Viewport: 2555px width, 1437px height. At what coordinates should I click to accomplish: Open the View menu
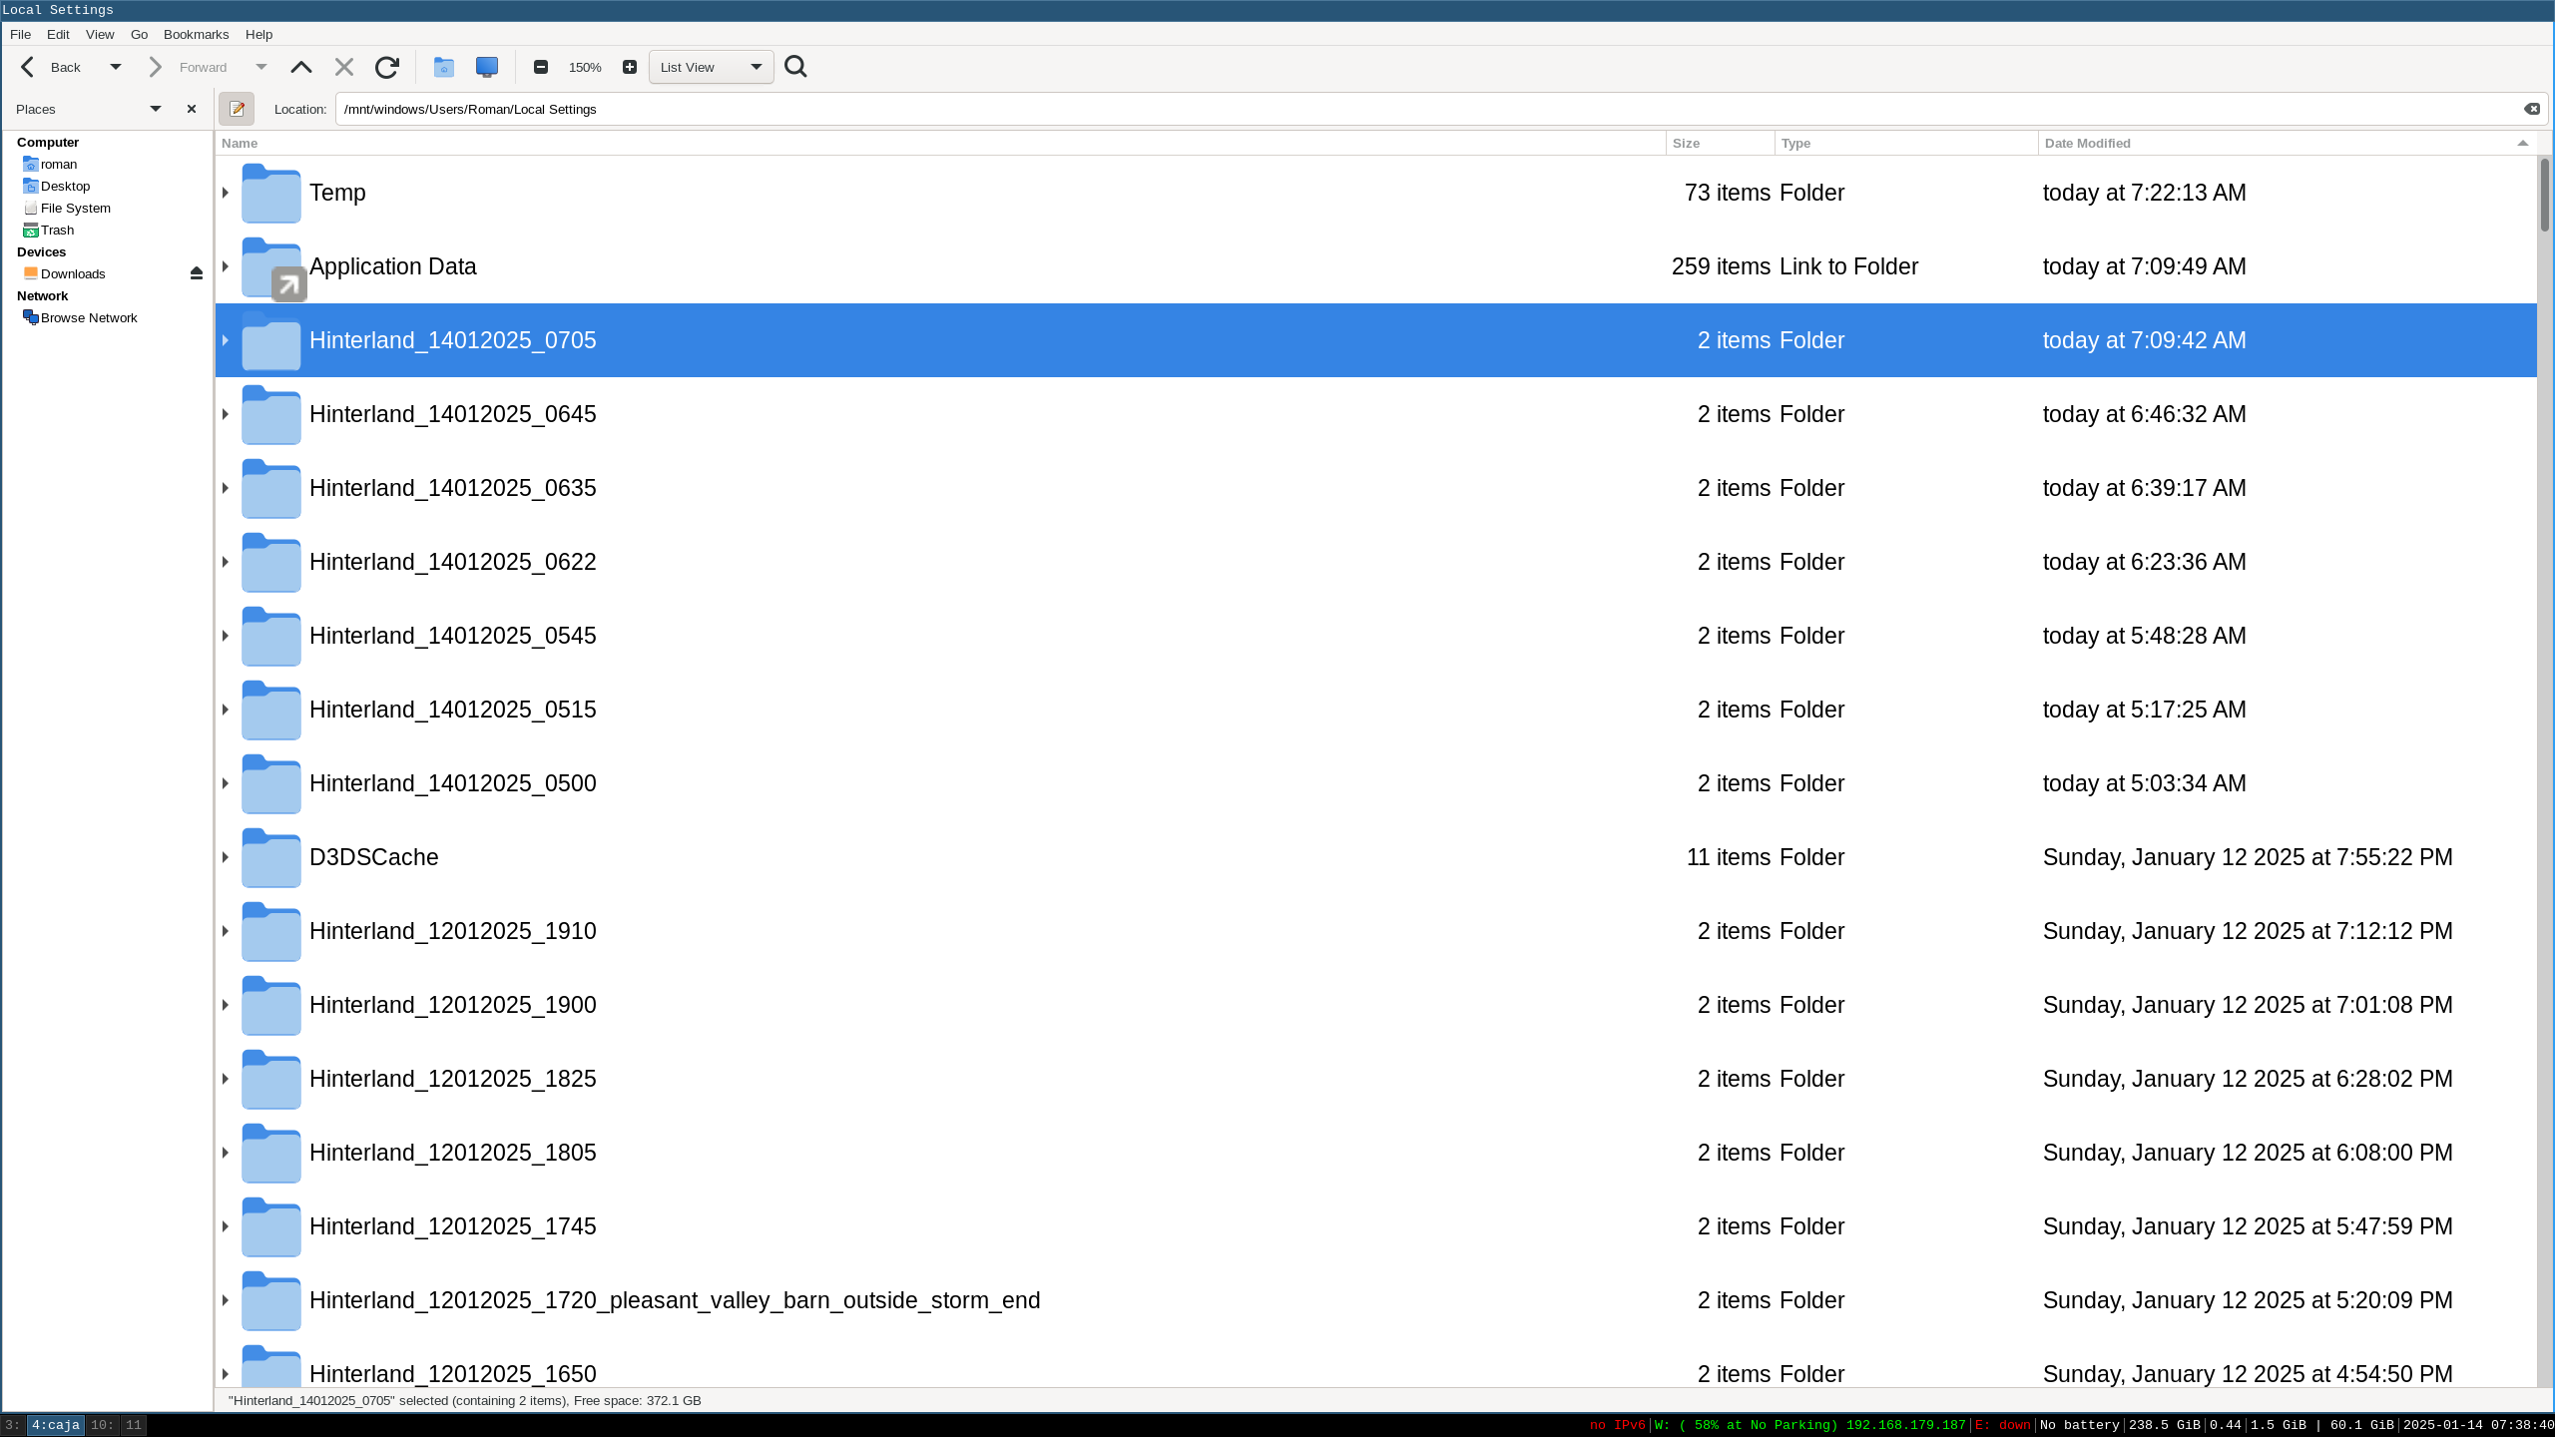100,34
